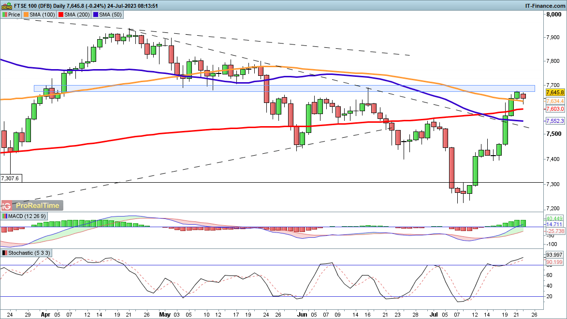Click the May month label on time axis
The width and height of the screenshot is (567, 319).
coord(164,315)
